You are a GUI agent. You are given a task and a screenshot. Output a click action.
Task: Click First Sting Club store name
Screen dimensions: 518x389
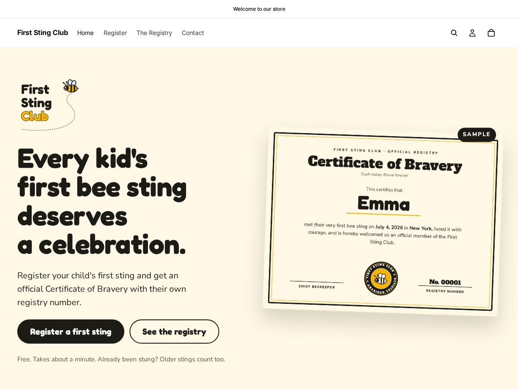[43, 33]
